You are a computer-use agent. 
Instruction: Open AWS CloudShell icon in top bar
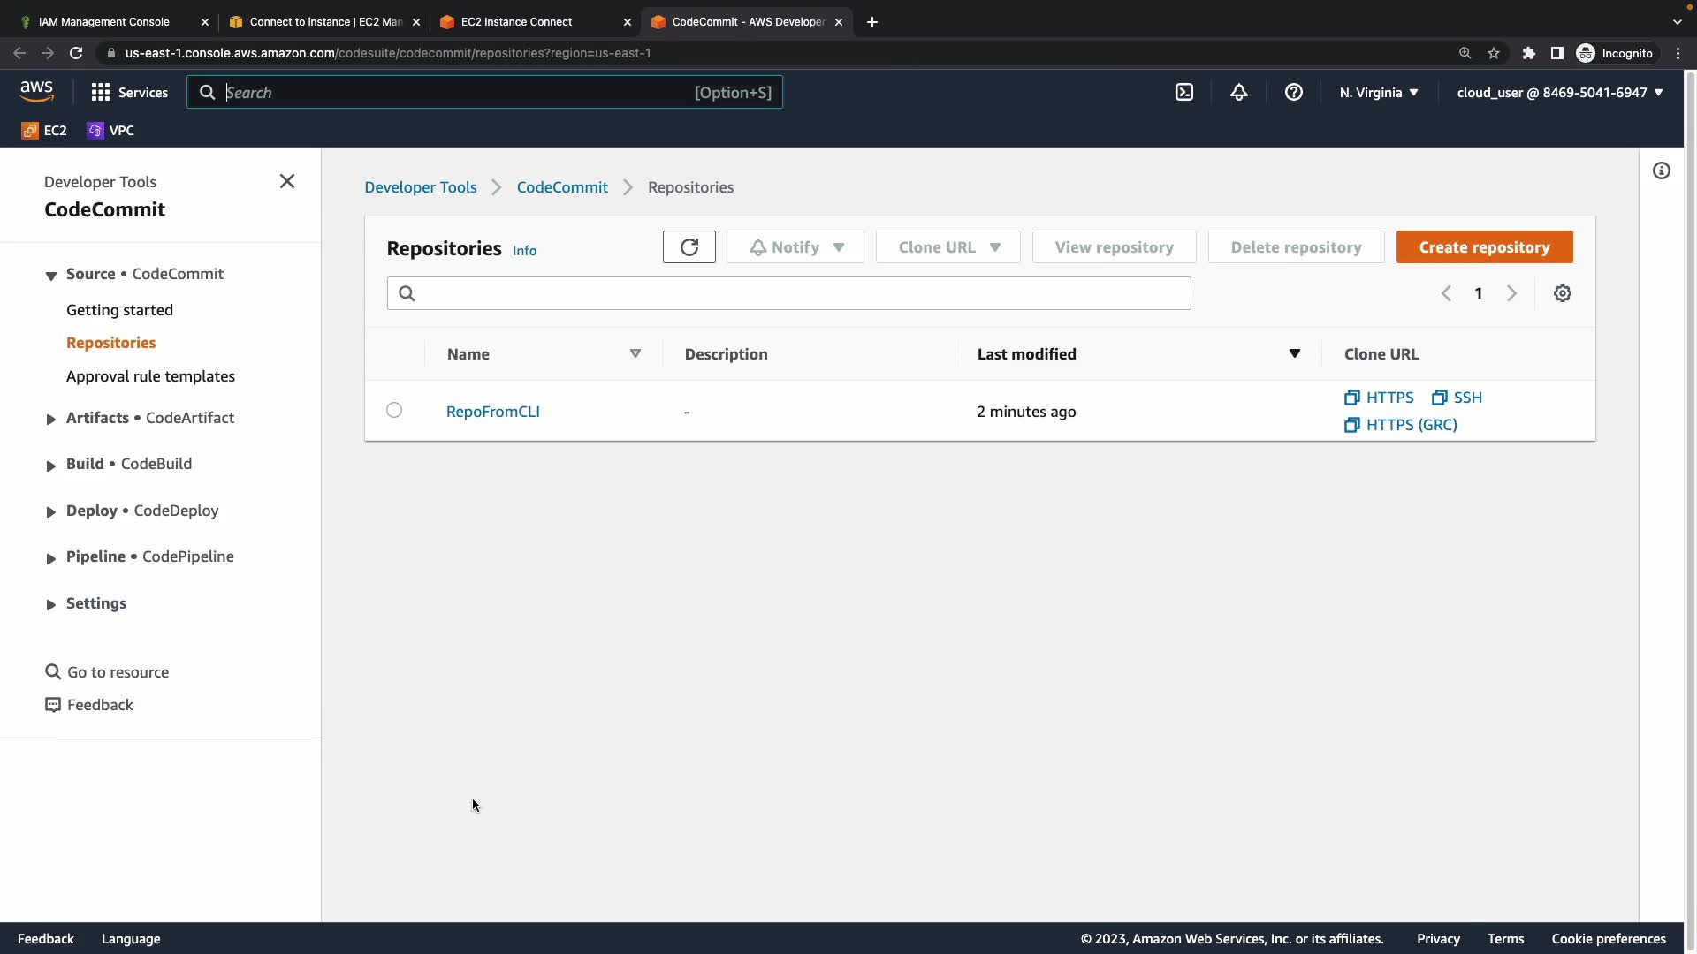click(x=1184, y=92)
